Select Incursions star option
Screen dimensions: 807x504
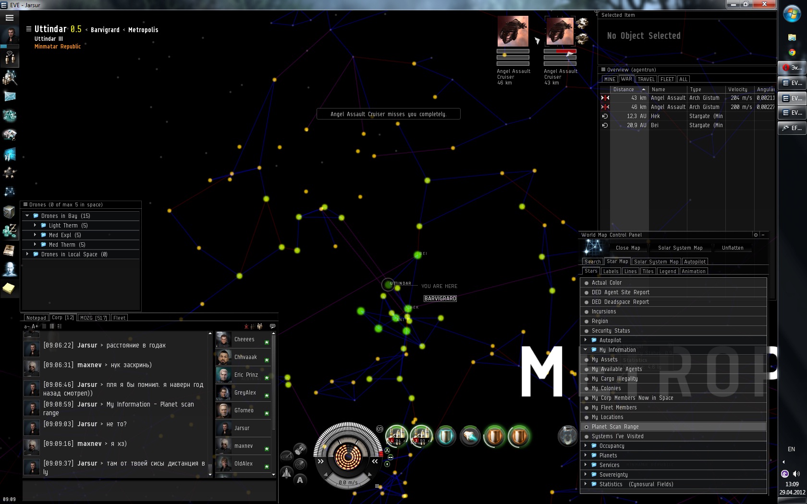673,312
